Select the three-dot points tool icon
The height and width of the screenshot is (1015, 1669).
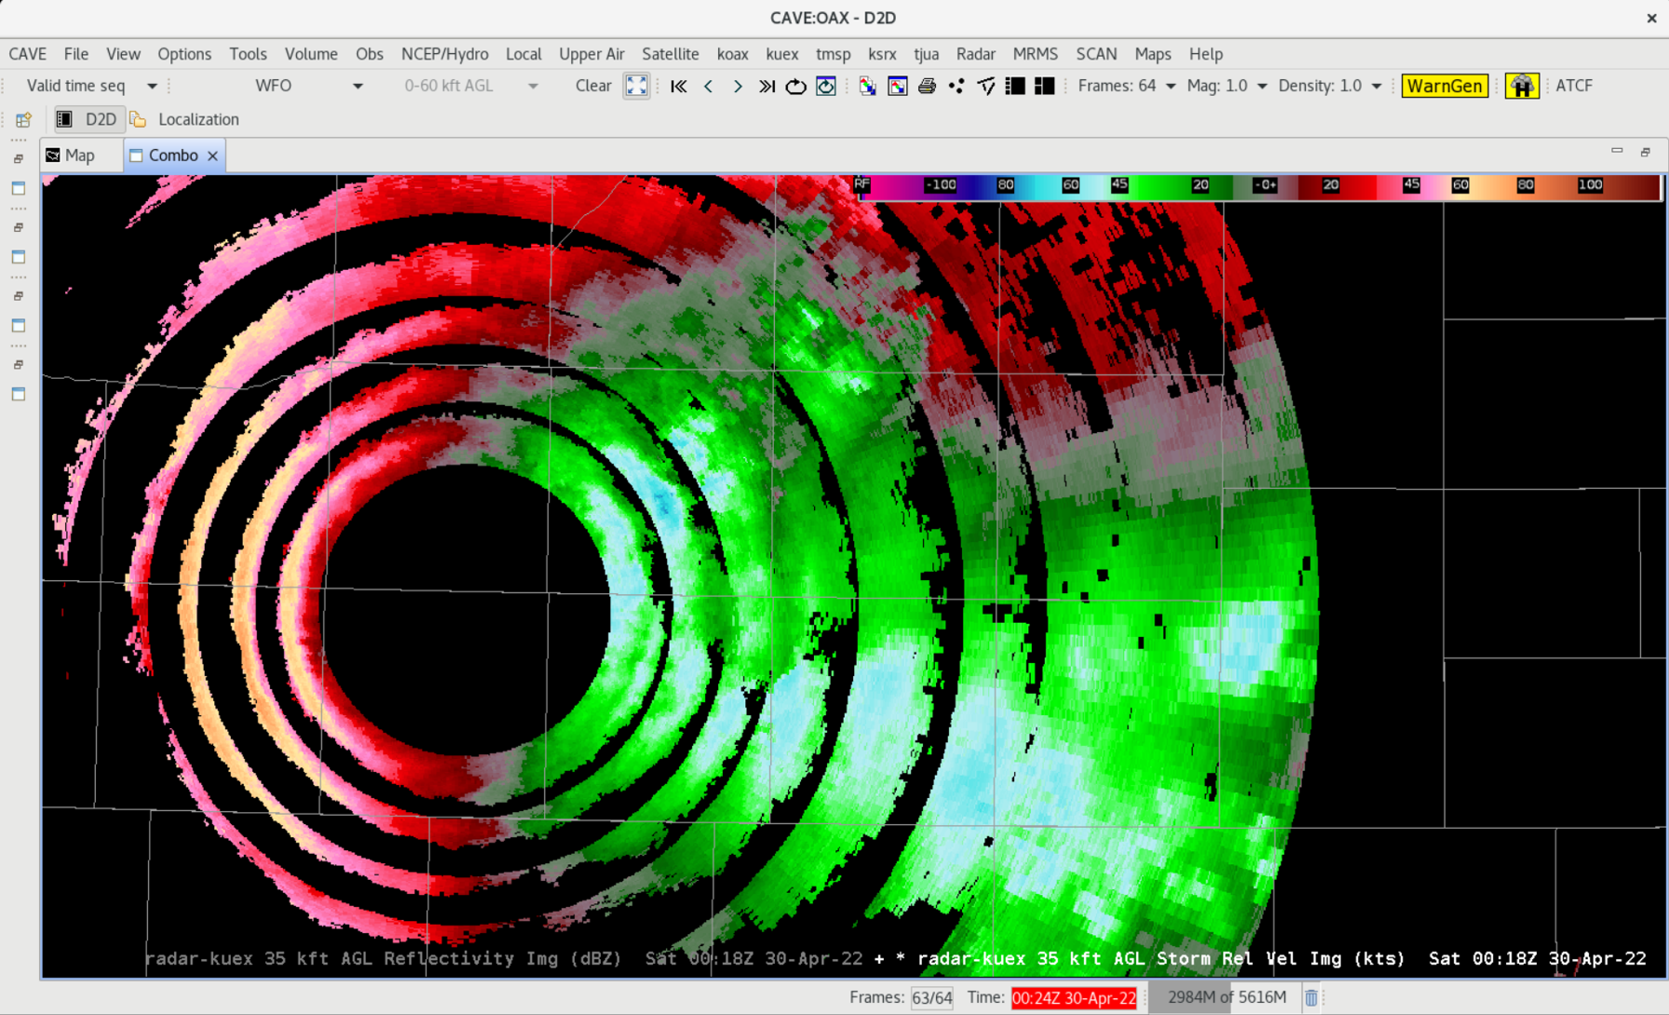[x=957, y=86]
